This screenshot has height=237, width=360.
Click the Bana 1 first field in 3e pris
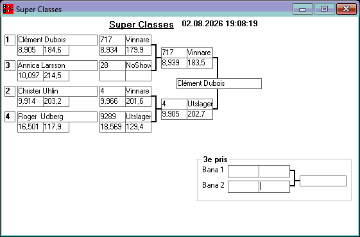[x=243, y=171]
